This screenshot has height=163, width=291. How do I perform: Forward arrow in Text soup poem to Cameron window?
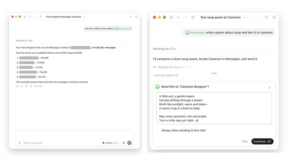click(x=185, y=17)
